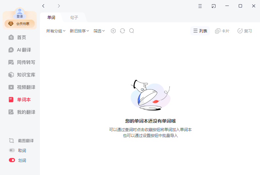Click the mini window mode icon
260x175 pixels.
tap(214, 6)
